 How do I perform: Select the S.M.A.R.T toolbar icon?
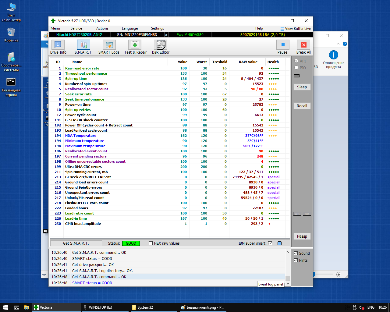click(x=83, y=45)
